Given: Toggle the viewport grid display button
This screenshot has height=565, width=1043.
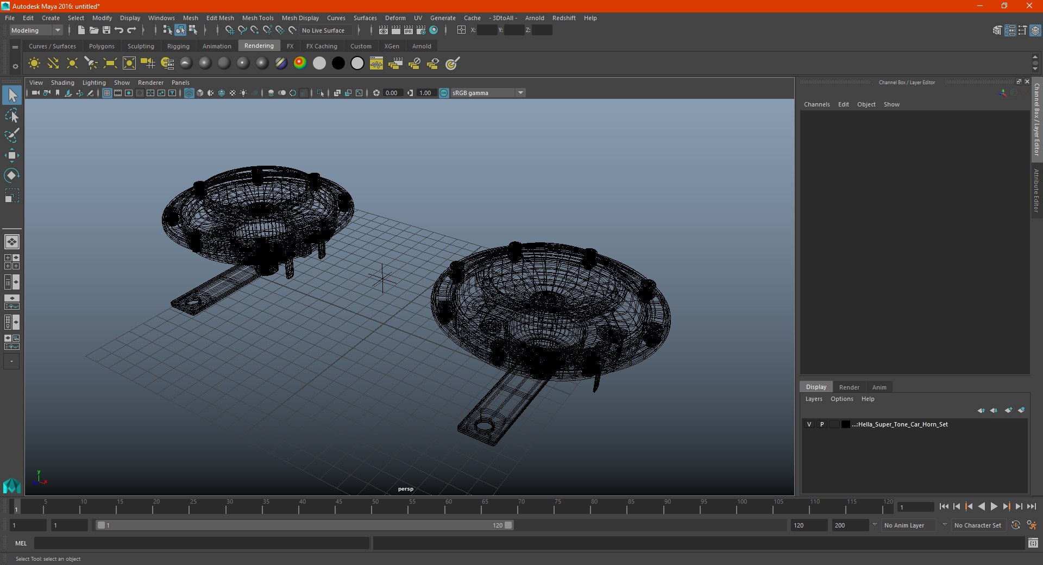Looking at the screenshot, I should [107, 93].
